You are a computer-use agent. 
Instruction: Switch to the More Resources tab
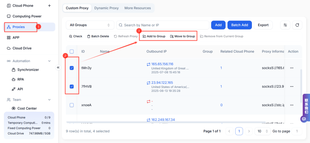138,8
